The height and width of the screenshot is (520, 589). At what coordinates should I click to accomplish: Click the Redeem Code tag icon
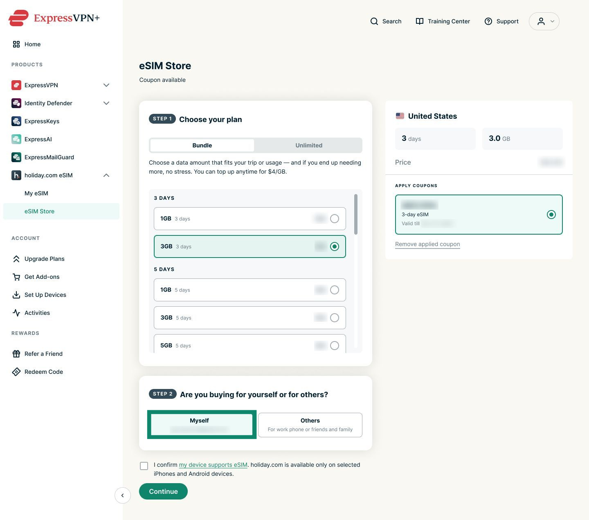coord(16,372)
